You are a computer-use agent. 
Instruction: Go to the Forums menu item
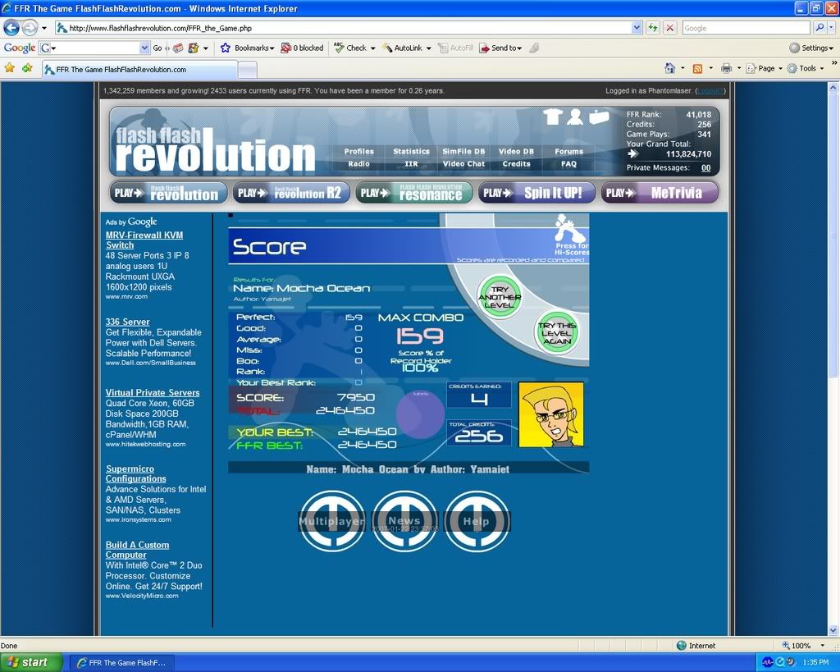point(568,151)
